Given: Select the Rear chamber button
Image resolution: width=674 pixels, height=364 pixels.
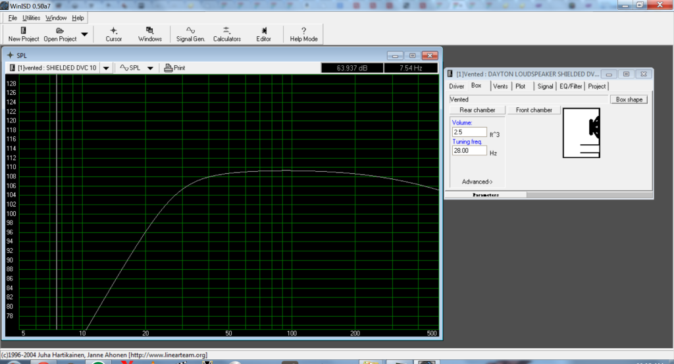Looking at the screenshot, I should click(477, 110).
